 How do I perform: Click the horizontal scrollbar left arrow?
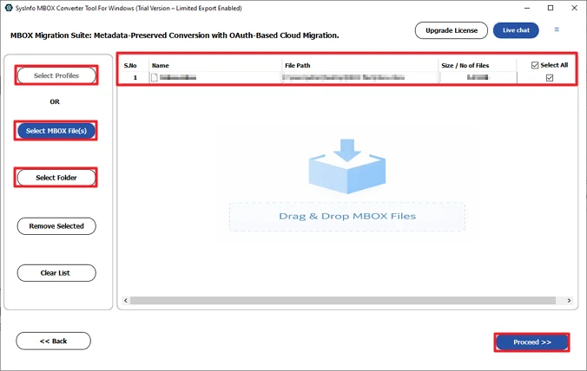126,301
